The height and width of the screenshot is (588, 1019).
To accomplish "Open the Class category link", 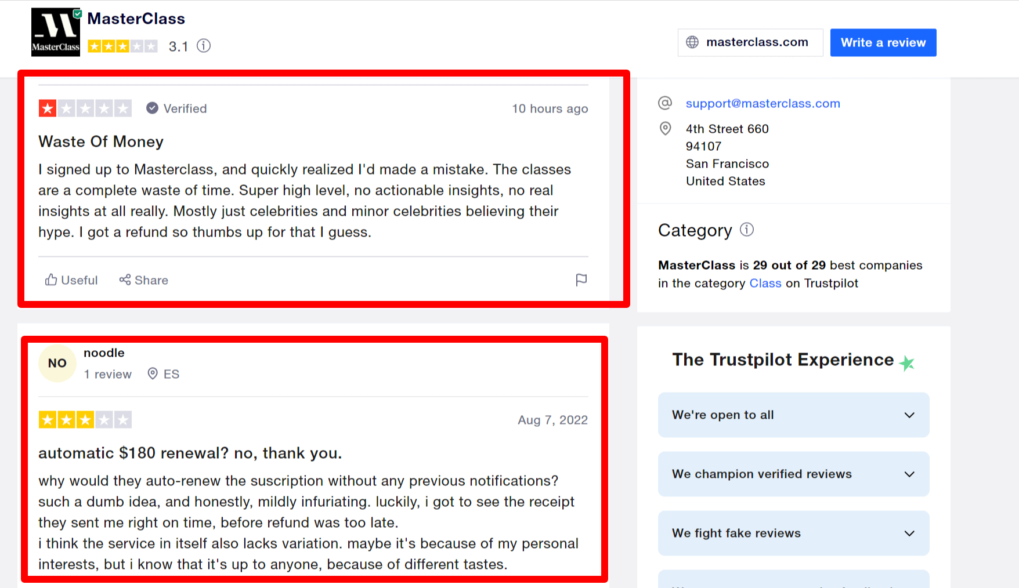I will point(765,283).
